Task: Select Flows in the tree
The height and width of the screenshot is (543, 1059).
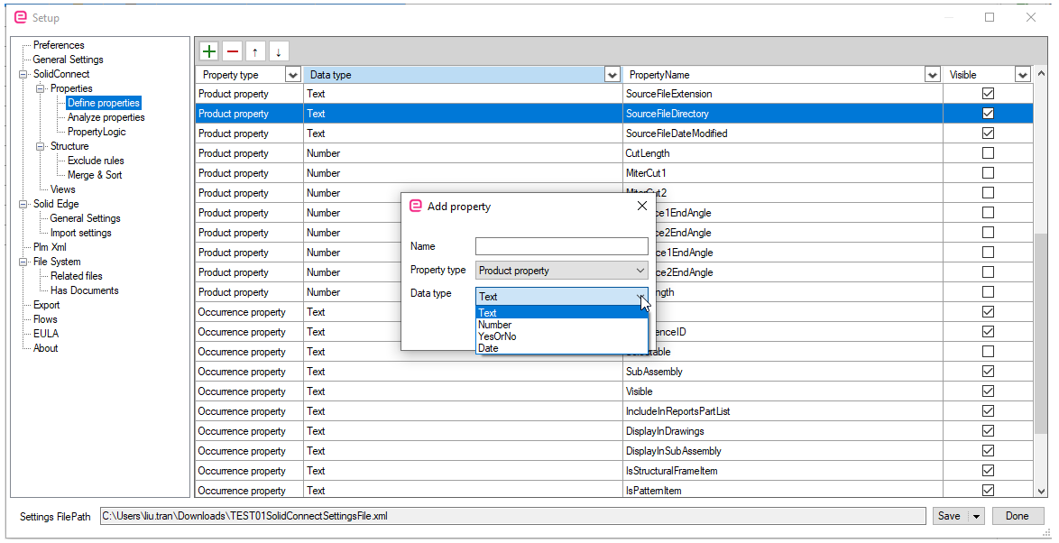Action: coord(44,319)
